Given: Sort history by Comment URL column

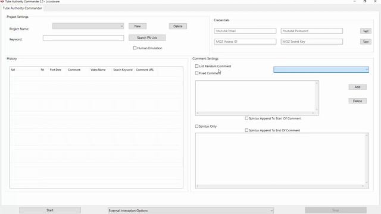Looking at the screenshot, I should [145, 70].
